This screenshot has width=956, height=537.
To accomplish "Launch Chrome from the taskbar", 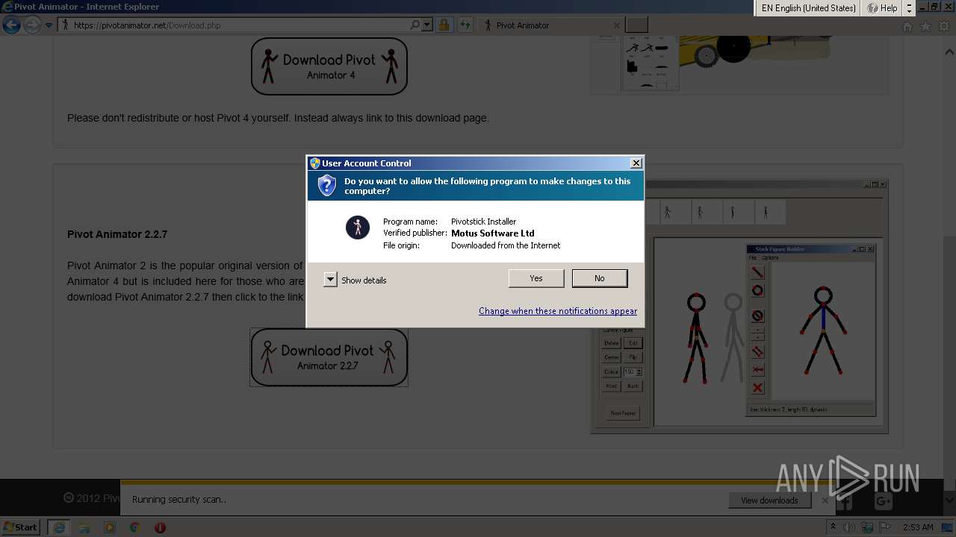I will [134, 527].
